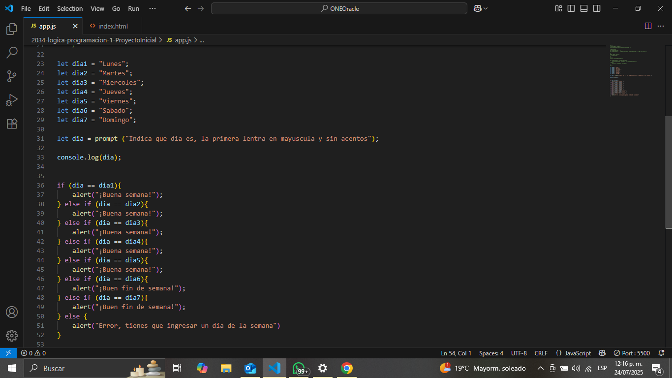Open the Accounts menu icon
The height and width of the screenshot is (378, 672).
[x=12, y=312]
